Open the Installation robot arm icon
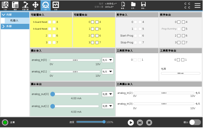The image size is (204, 128). pyautogui.click(x=25, y=5)
